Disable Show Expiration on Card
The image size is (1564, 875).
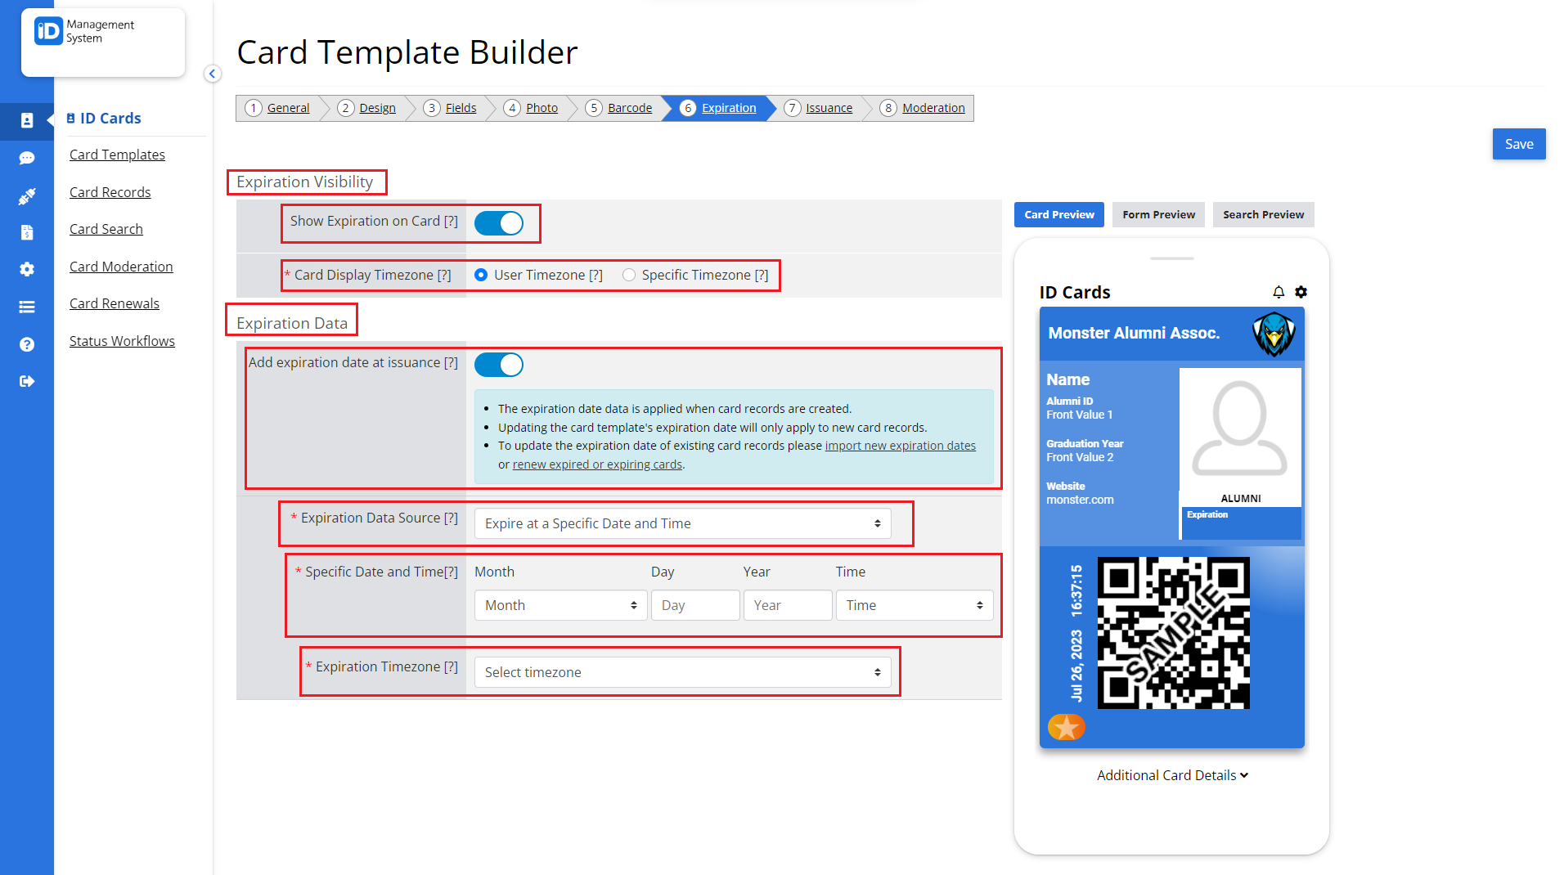coord(499,222)
